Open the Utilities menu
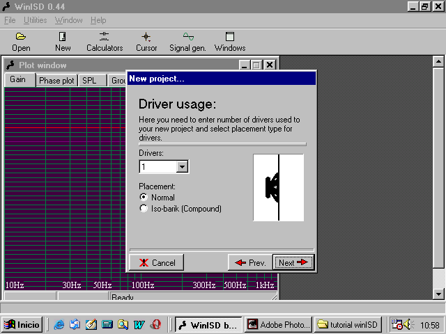 36,20
